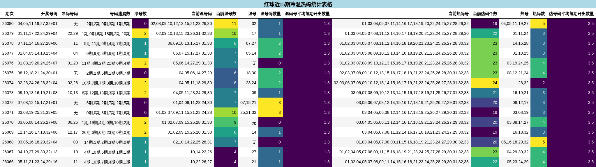Screen dimensions: 596x167
Task: Click winning numbers 08,12,18,21,24,30+01
Action: tap(38, 73)
